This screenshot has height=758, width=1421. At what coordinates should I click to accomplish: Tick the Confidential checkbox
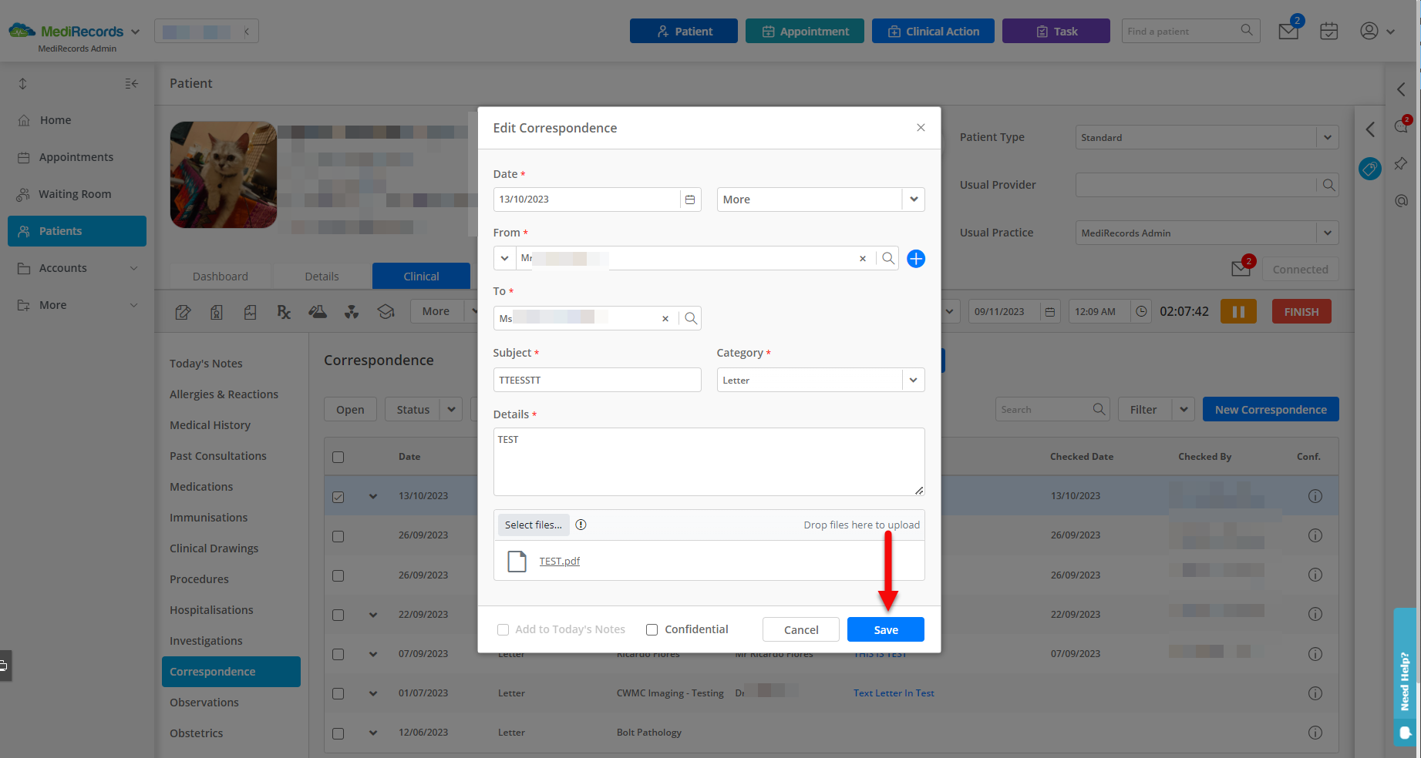[652, 630]
